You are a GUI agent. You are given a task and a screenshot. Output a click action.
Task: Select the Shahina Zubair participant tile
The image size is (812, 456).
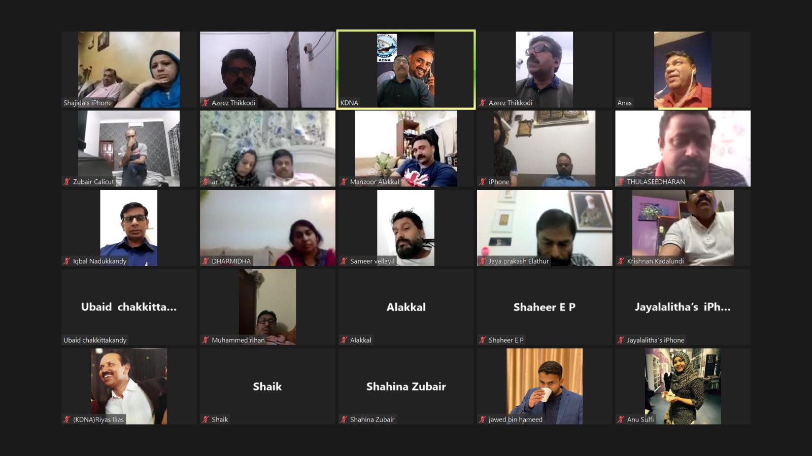point(406,386)
